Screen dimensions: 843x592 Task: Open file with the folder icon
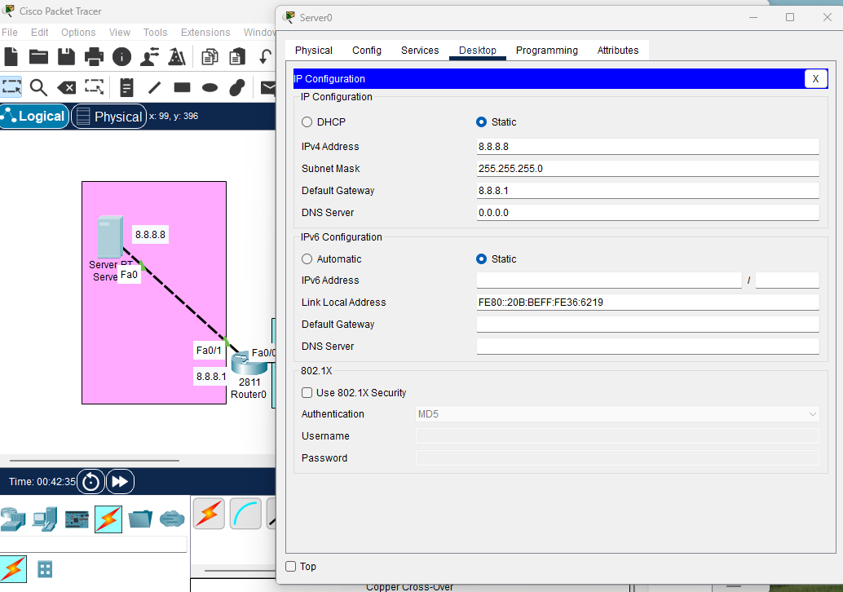(x=38, y=56)
